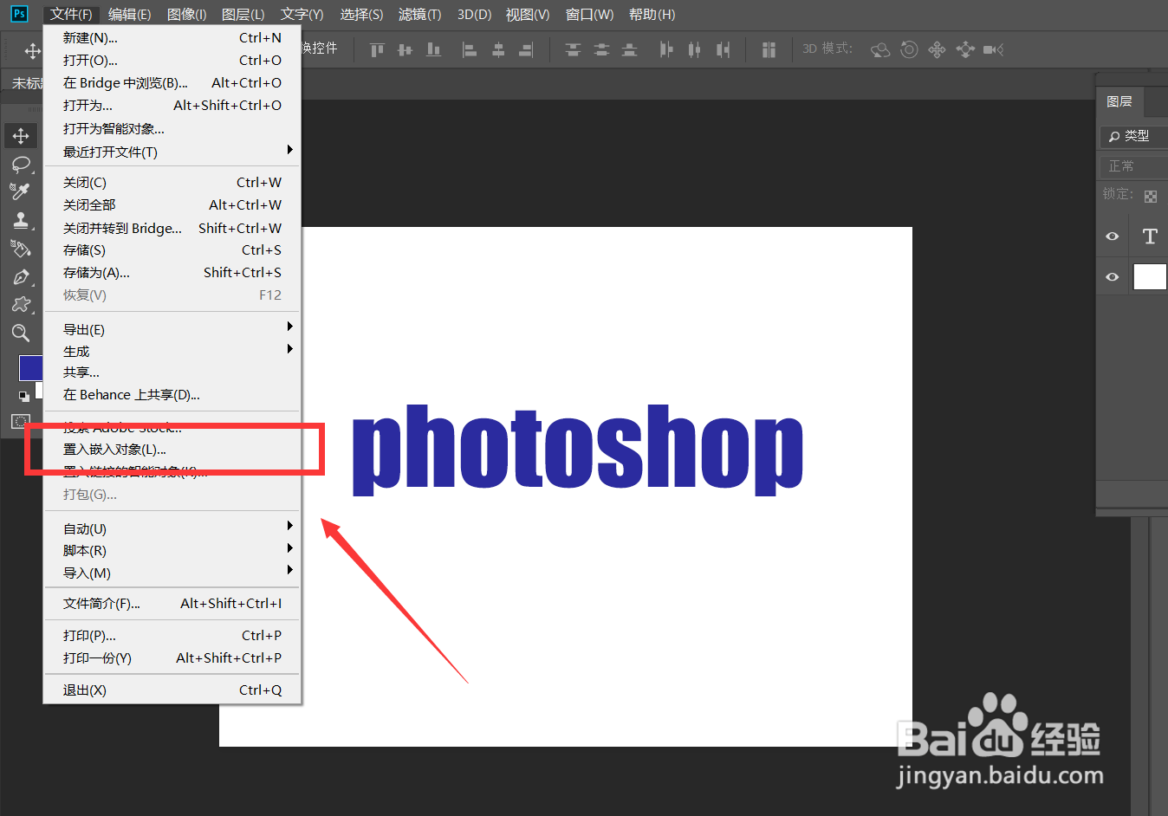Hide the text layer with eye icon
Image resolution: width=1168 pixels, height=816 pixels.
[1113, 236]
